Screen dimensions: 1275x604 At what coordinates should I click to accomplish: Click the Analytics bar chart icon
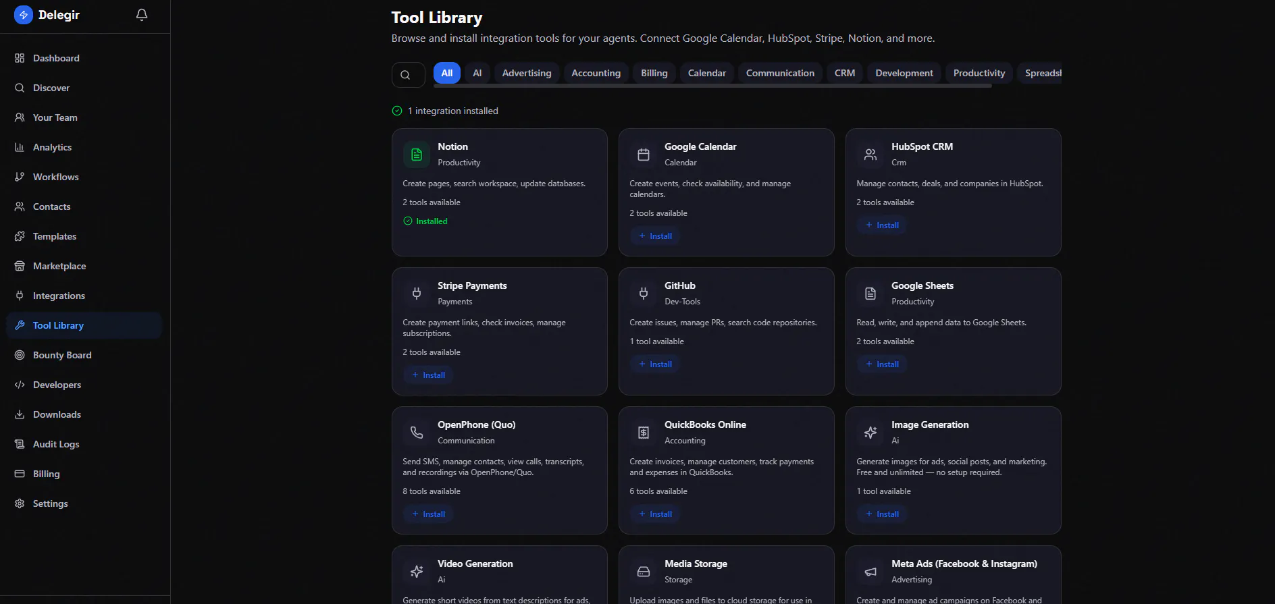tap(20, 147)
